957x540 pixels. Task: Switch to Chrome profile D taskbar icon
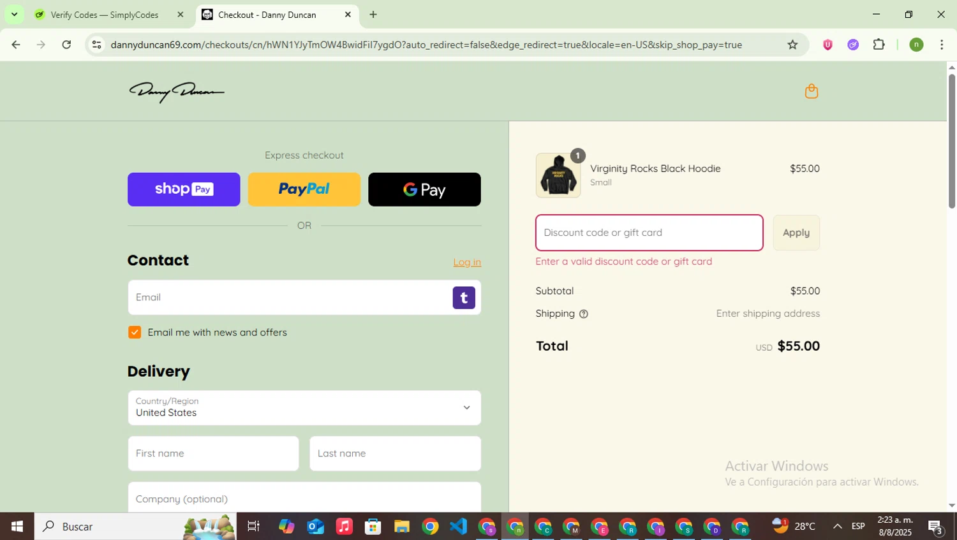(713, 527)
